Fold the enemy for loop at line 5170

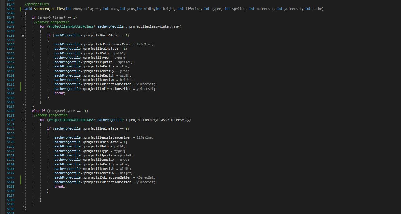[x=23, y=120]
